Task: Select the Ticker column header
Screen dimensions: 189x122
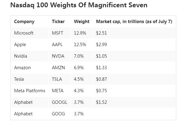Action: tap(58, 22)
